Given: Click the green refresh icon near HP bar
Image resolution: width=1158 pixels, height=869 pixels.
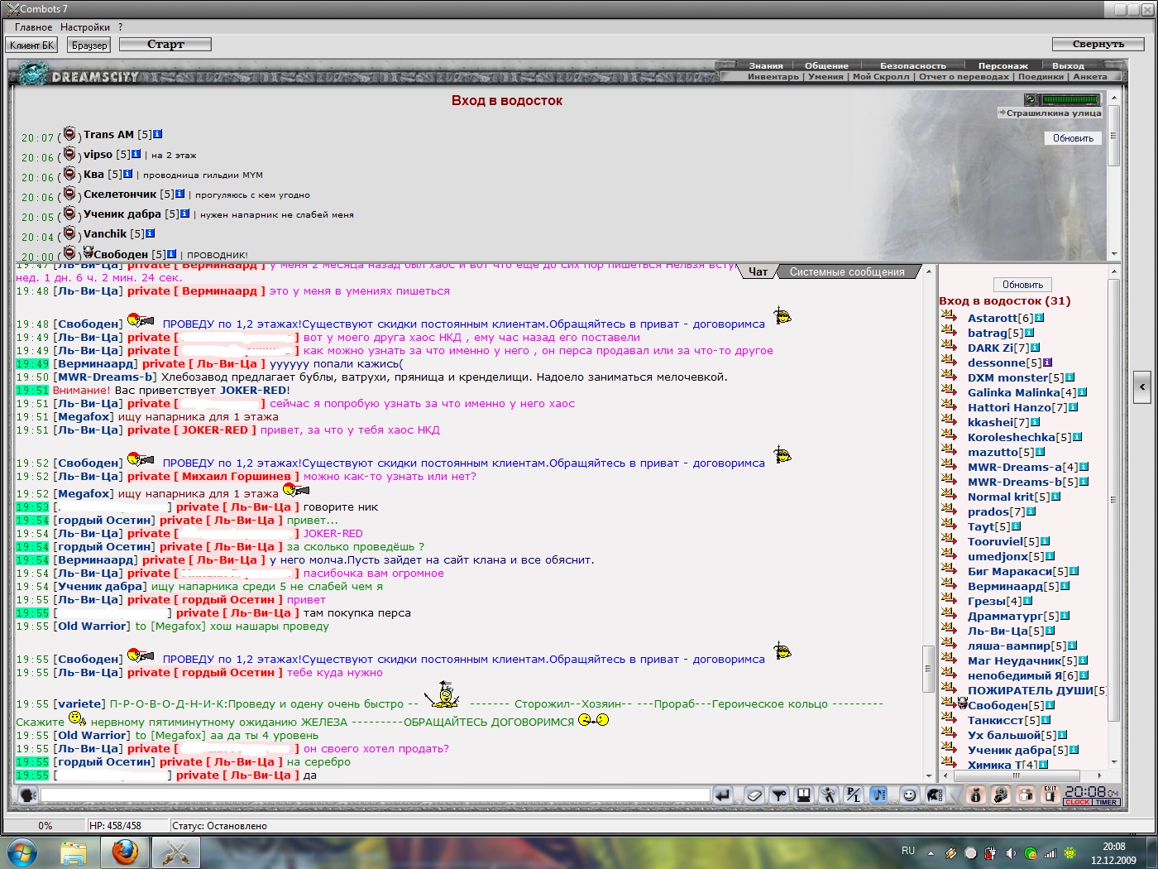Looking at the screenshot, I should point(1031,99).
